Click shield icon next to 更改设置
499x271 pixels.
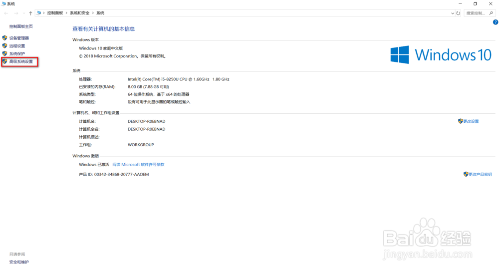tap(460, 121)
